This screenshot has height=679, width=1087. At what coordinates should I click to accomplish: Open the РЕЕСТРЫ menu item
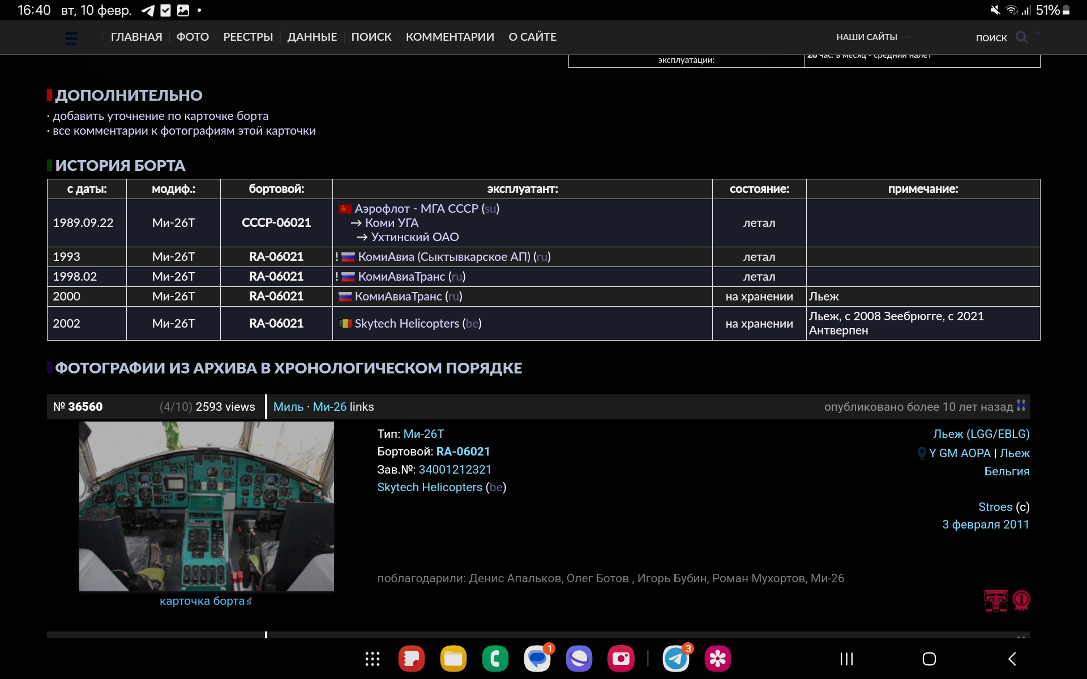point(248,37)
